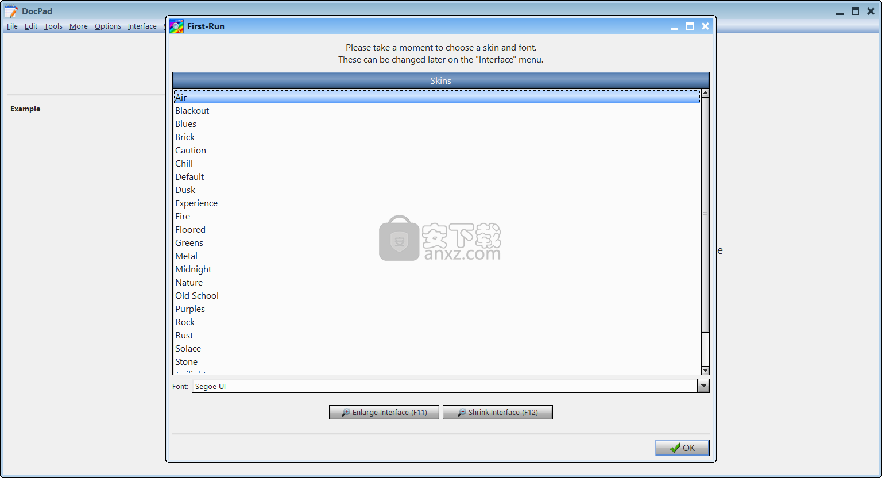
Task: Select the Metal skin
Action: click(x=436, y=256)
